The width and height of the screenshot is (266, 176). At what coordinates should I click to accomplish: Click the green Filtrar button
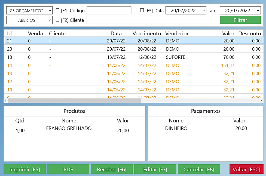tap(240, 20)
